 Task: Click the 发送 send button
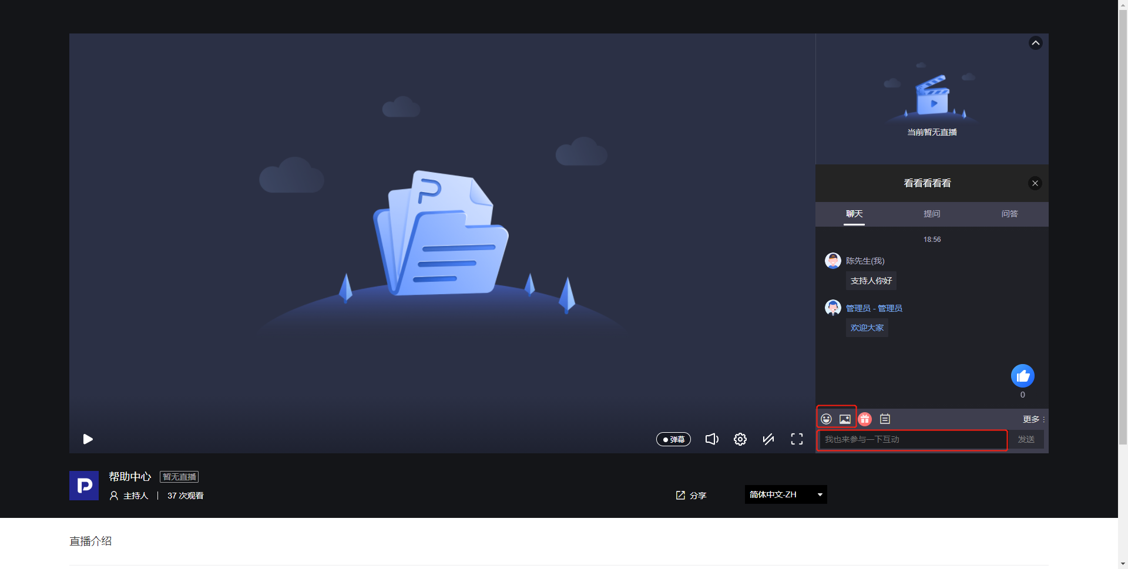(x=1026, y=439)
